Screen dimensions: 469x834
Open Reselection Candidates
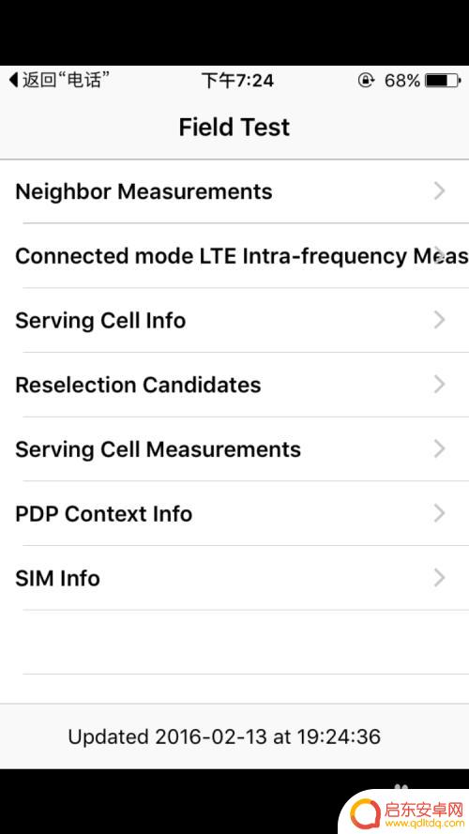click(234, 385)
